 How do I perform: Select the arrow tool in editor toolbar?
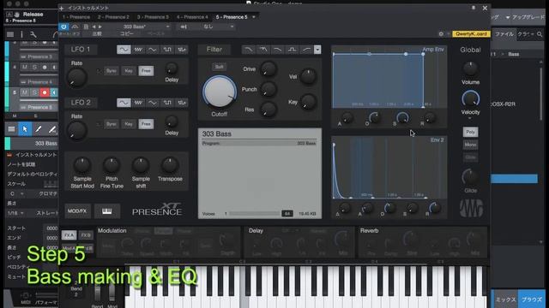[25, 129]
